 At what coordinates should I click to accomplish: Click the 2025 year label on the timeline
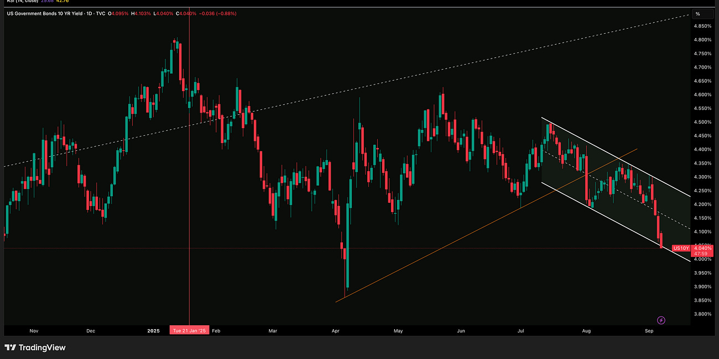153,330
